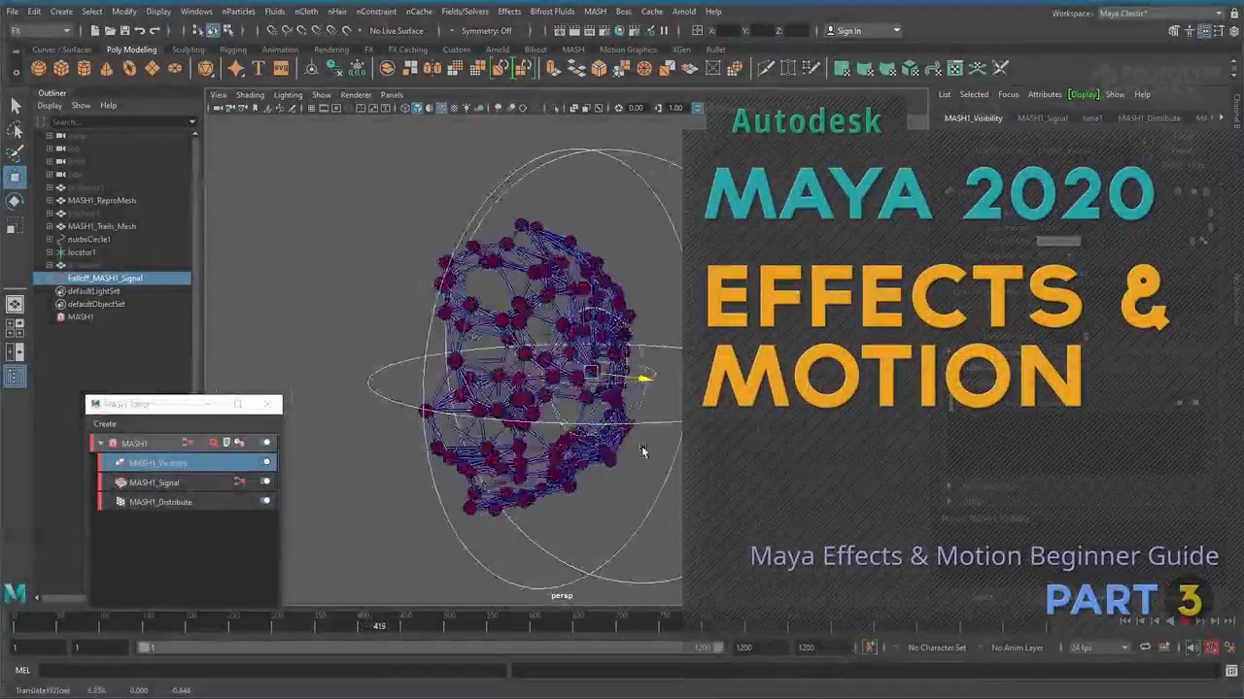
Task: Click the undo icon in status line
Action: (x=140, y=30)
